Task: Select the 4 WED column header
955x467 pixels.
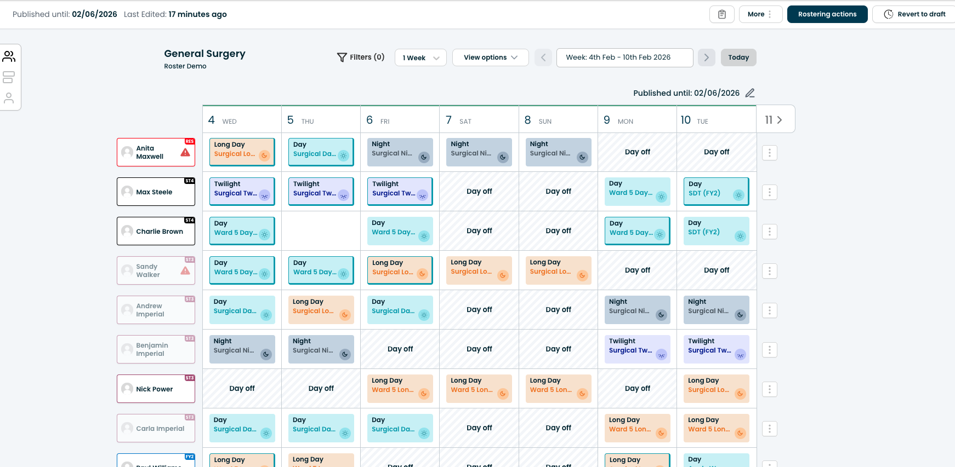Action: click(x=242, y=120)
